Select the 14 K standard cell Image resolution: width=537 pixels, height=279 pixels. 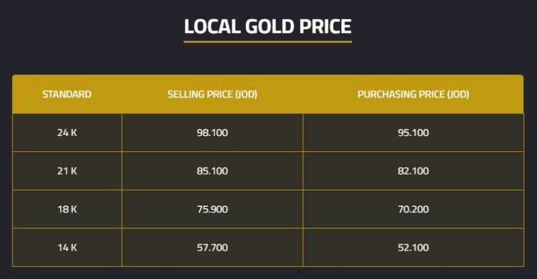coord(67,247)
